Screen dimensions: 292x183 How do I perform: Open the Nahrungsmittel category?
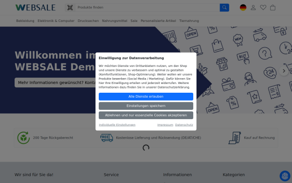point(114,20)
